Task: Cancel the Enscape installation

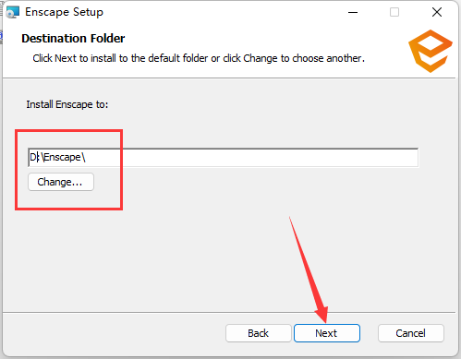Action: 411,333
